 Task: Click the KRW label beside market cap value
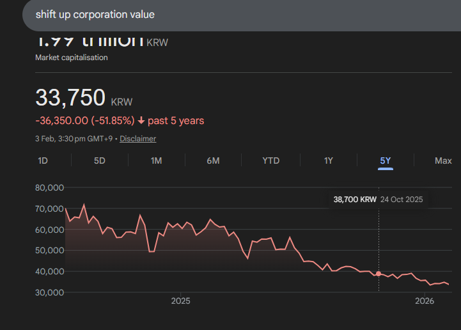tap(157, 43)
